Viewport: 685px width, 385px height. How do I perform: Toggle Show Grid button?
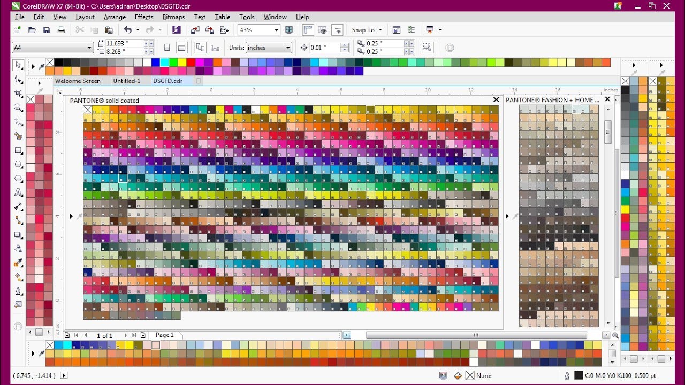pyautogui.click(x=323, y=30)
